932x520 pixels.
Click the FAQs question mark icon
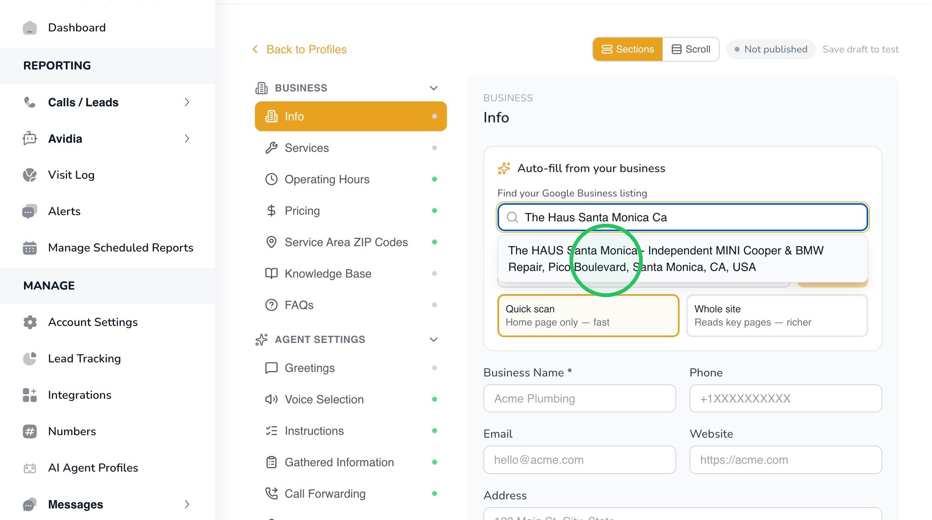(271, 305)
